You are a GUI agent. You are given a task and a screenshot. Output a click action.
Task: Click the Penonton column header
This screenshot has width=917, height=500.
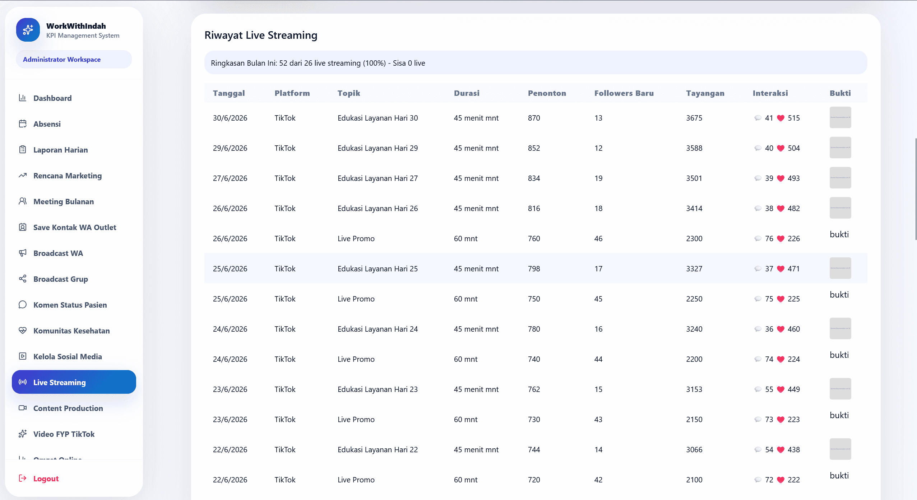click(x=547, y=93)
